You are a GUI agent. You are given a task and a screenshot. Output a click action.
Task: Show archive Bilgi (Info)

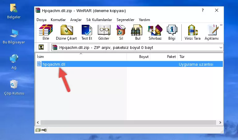pyautogui.click(x=172, y=32)
